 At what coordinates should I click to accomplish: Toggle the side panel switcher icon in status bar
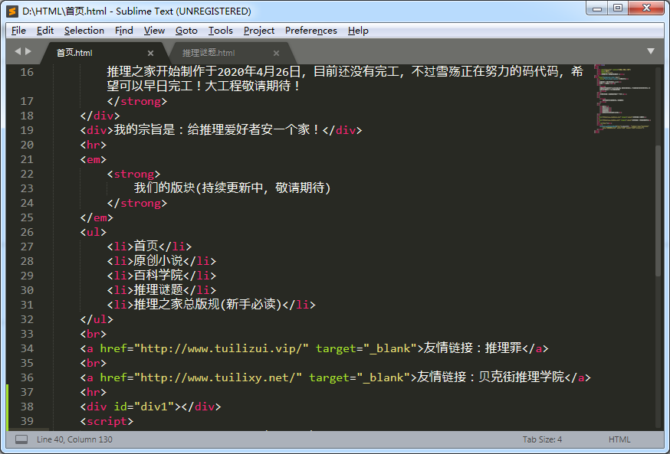pyautogui.click(x=21, y=439)
